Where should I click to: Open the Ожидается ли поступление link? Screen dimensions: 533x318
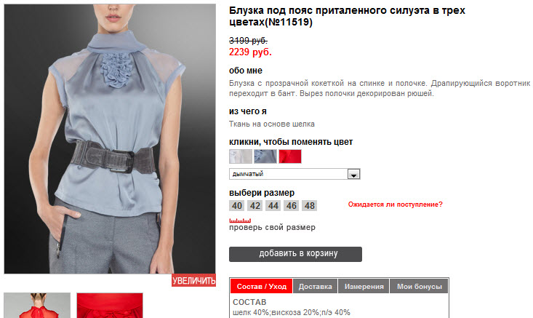pyautogui.click(x=395, y=204)
